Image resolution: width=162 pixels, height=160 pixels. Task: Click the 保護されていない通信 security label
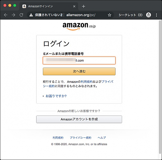(49, 15)
